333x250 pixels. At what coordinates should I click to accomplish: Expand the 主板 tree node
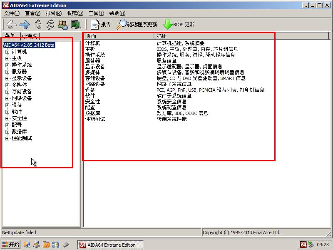pos(7,58)
